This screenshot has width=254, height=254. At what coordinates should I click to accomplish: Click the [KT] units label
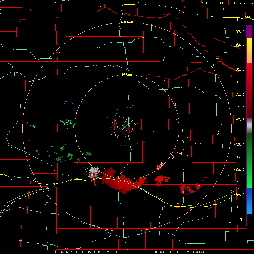coord(241,19)
